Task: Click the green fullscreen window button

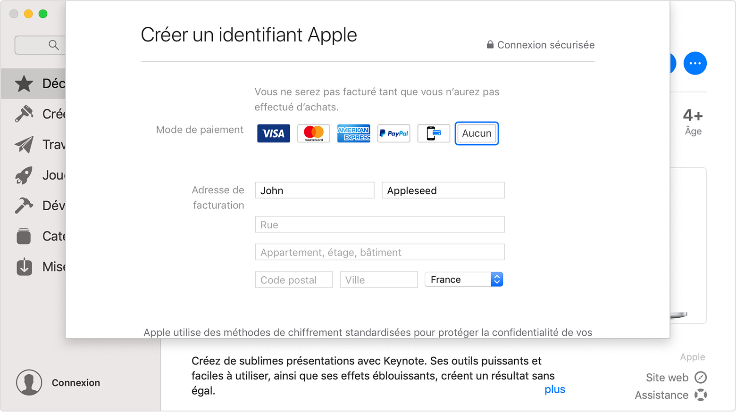Action: (x=43, y=14)
